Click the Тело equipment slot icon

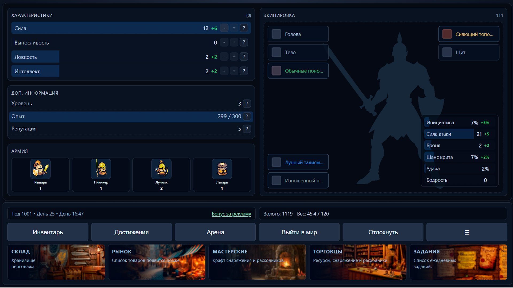click(x=276, y=52)
